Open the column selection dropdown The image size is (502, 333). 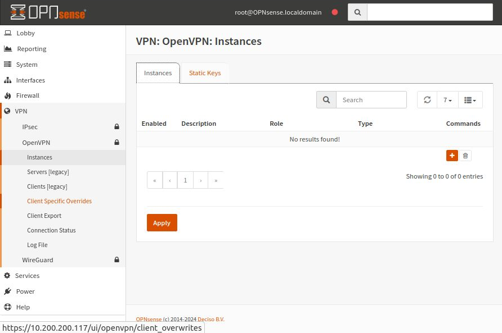(470, 99)
